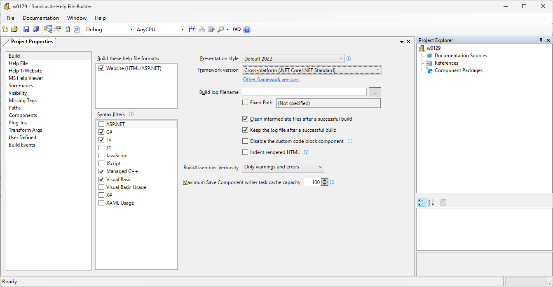Open the Presentation style dropdown
This screenshot has width=553, height=287.
point(293,58)
